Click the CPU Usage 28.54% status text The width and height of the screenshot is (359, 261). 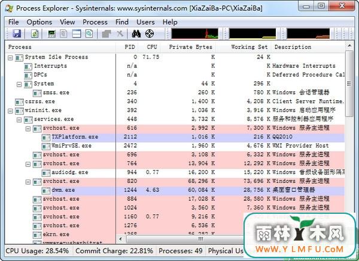[37, 251]
